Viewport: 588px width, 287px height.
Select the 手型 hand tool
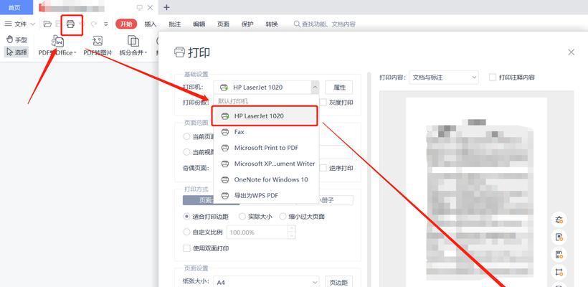pos(17,39)
